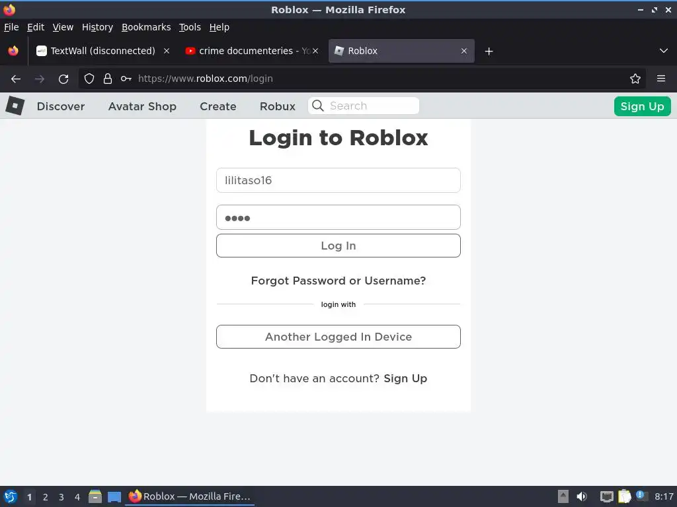Switch to workspace 3

[61, 497]
